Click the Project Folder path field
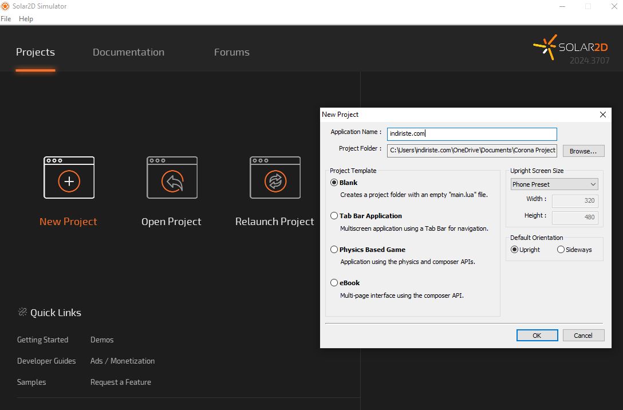 click(472, 151)
